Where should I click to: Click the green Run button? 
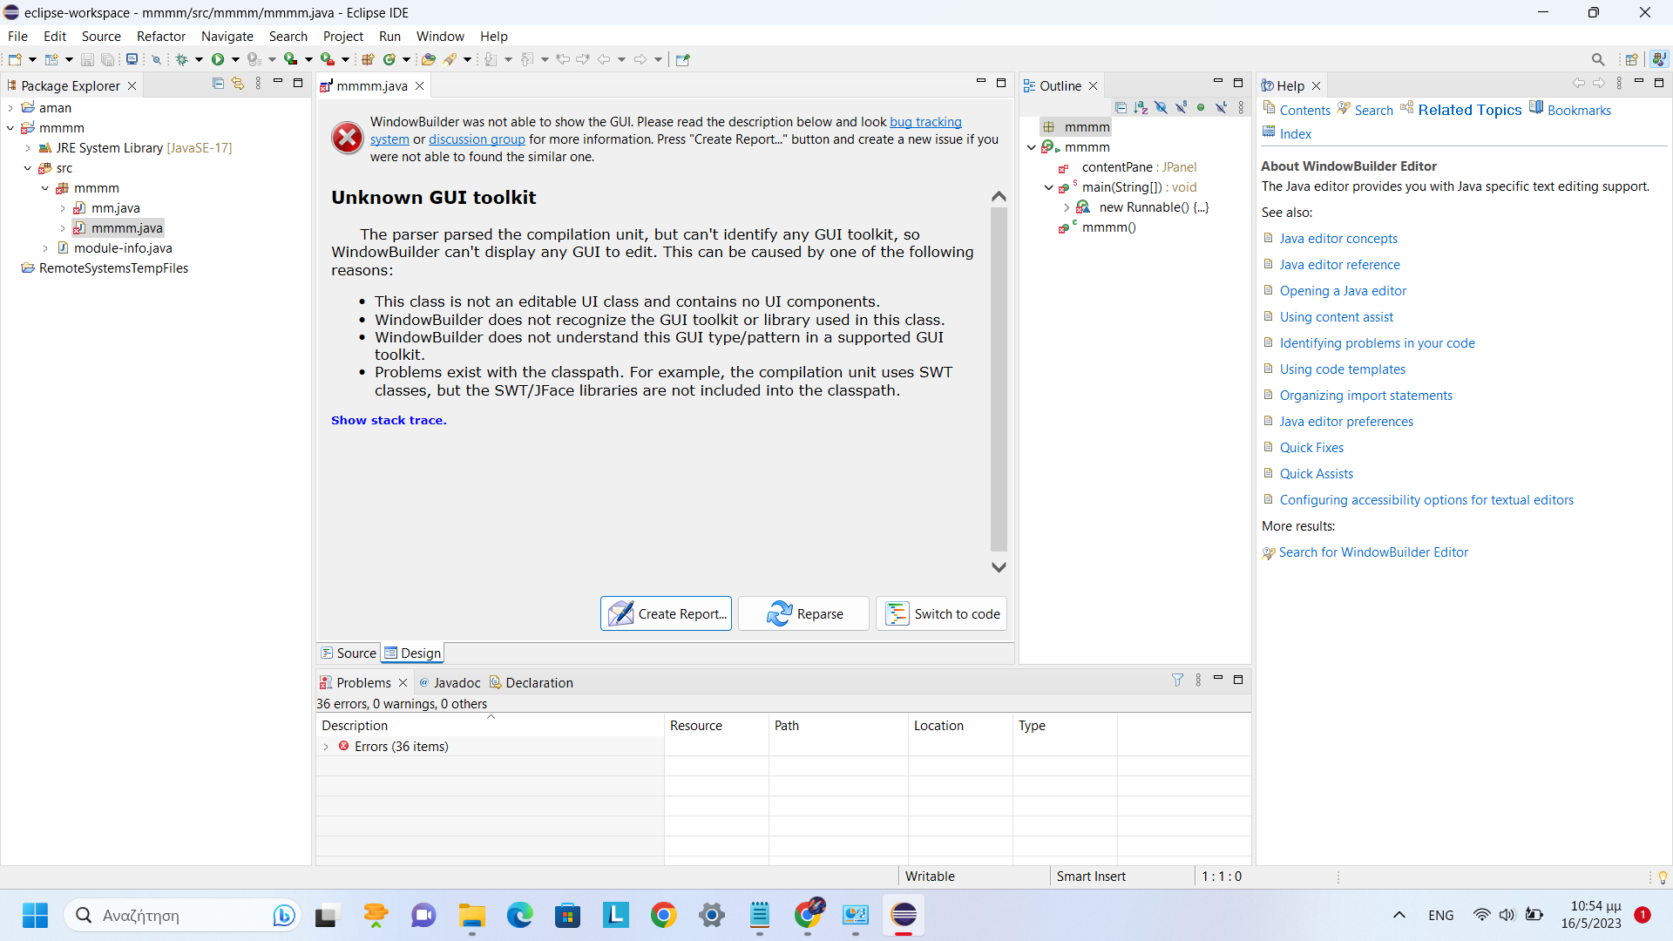click(218, 59)
